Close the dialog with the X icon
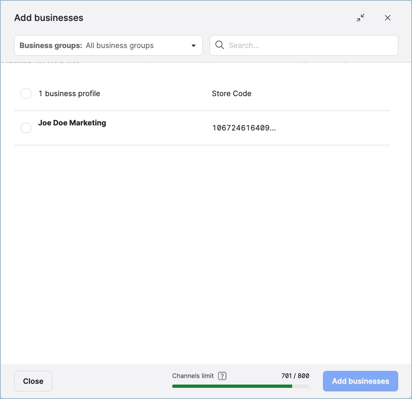412x399 pixels. pos(387,18)
